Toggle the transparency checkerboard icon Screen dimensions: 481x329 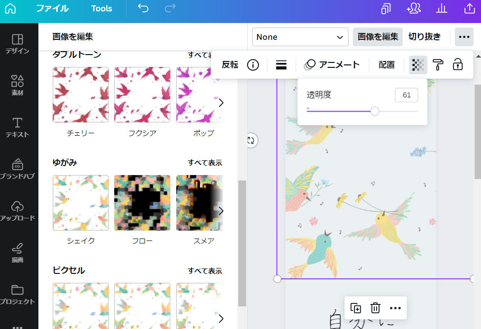coord(418,64)
